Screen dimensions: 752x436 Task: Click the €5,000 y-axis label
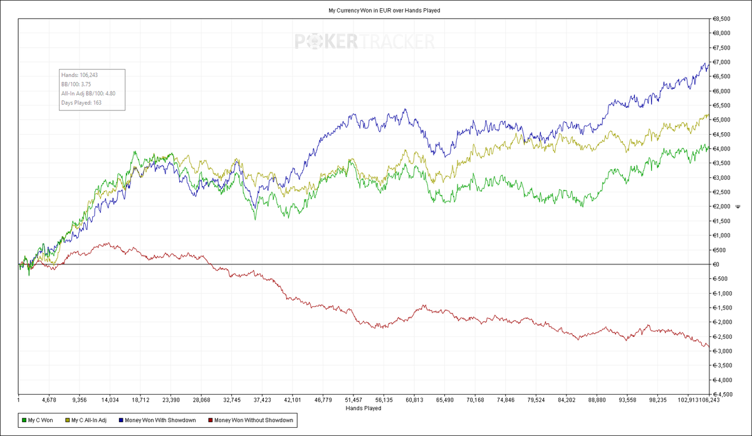[x=721, y=120]
